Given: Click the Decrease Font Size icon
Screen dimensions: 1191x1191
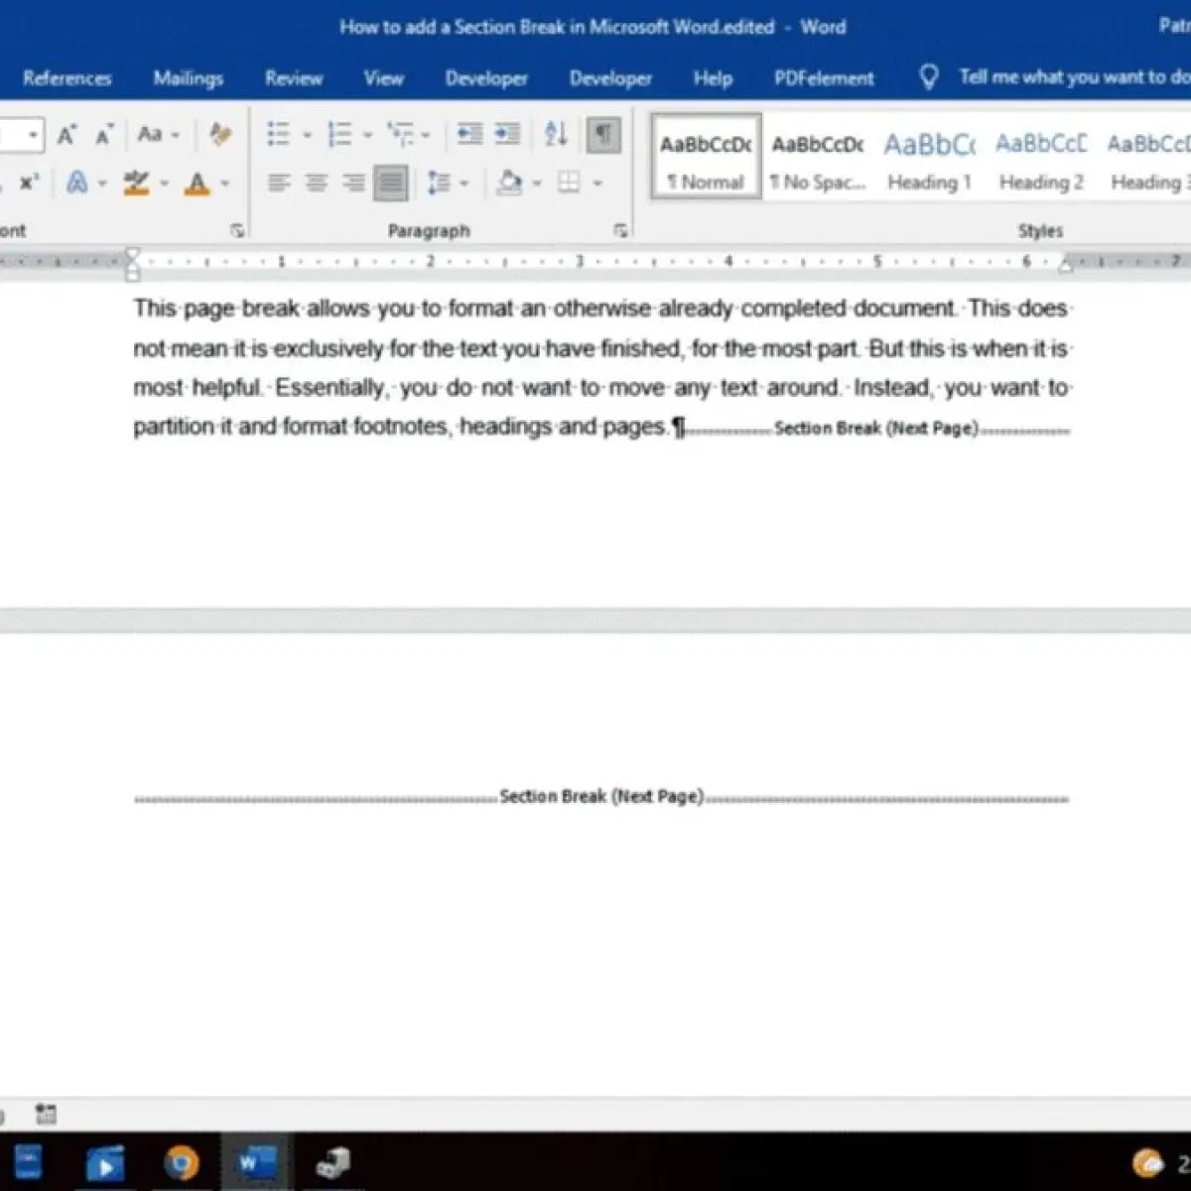Looking at the screenshot, I should (x=104, y=135).
